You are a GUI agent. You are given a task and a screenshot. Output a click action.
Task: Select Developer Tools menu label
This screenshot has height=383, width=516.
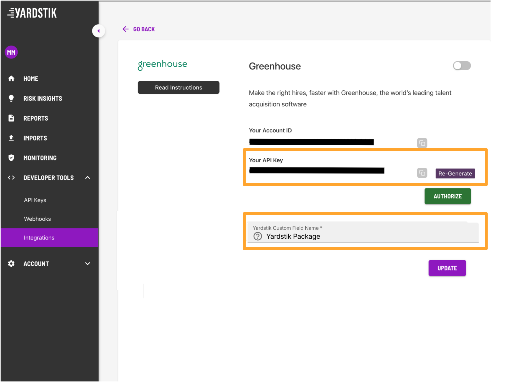(48, 178)
